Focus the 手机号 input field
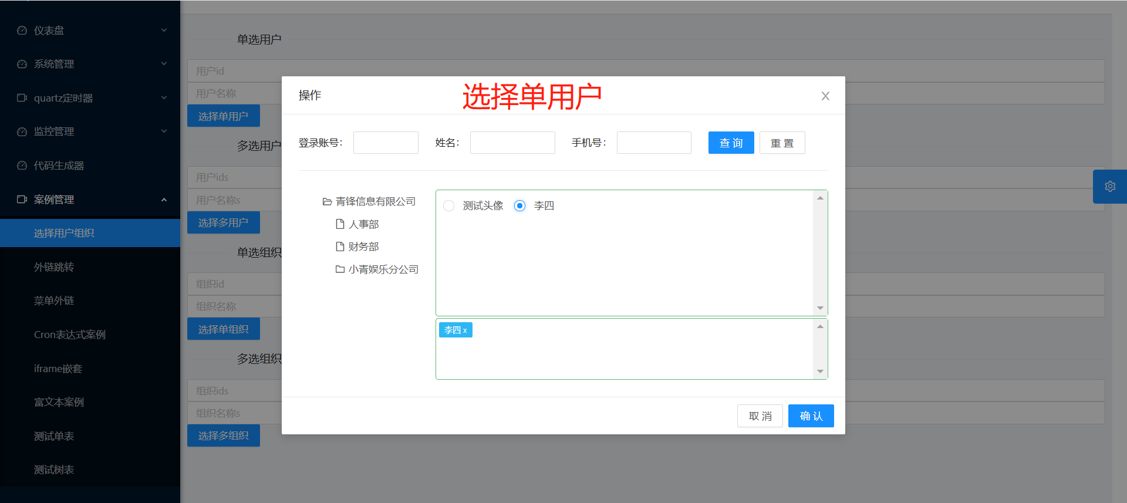Viewport: 1127px width, 503px height. [654, 143]
